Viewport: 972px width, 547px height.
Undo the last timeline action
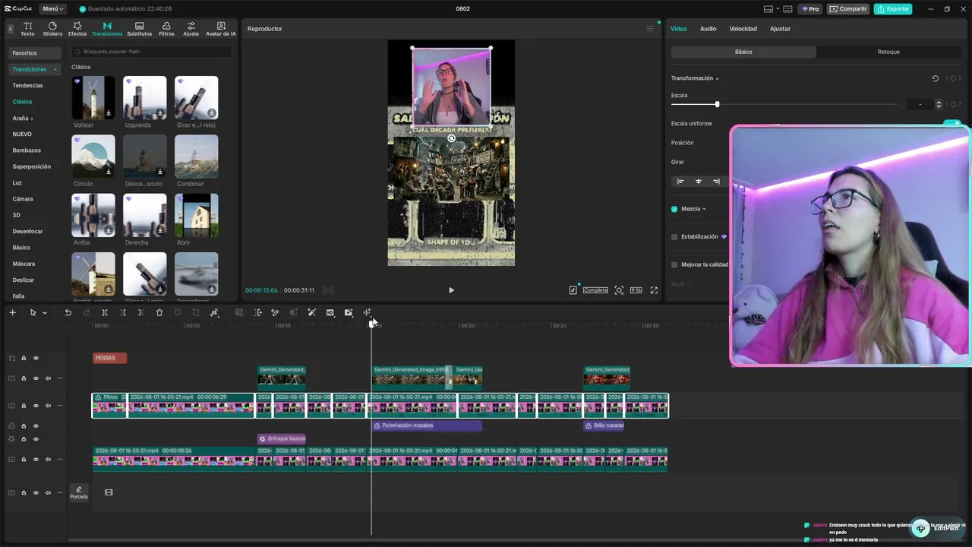68,312
